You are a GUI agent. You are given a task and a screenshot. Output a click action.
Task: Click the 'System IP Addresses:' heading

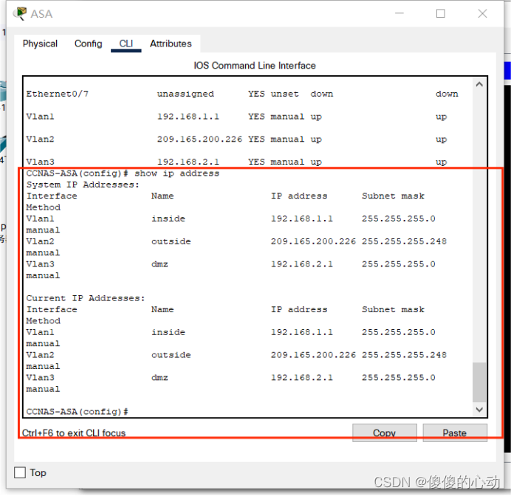(83, 185)
